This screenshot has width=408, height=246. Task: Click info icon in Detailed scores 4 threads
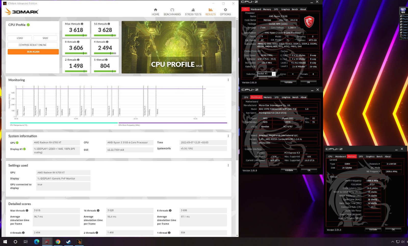(x=23, y=233)
